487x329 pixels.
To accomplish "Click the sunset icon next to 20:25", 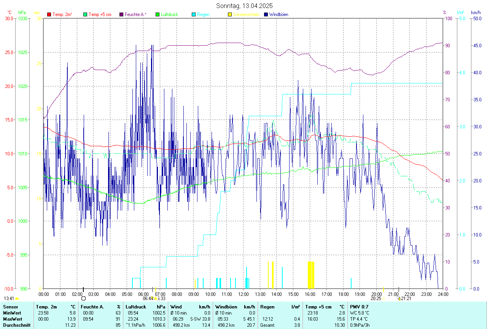I will (x=384, y=299).
